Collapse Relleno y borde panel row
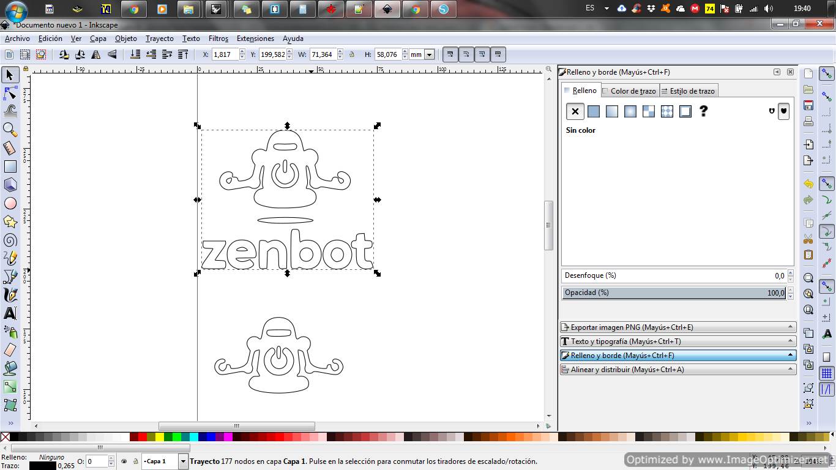 pyautogui.click(x=678, y=356)
